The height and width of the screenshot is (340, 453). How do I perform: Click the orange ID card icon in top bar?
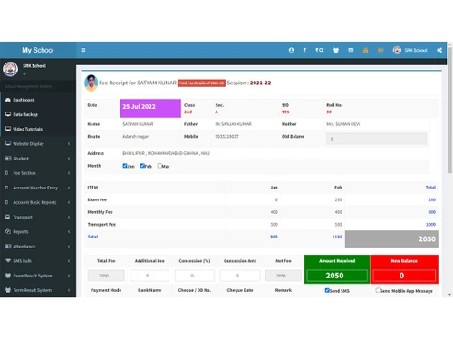[x=381, y=50]
